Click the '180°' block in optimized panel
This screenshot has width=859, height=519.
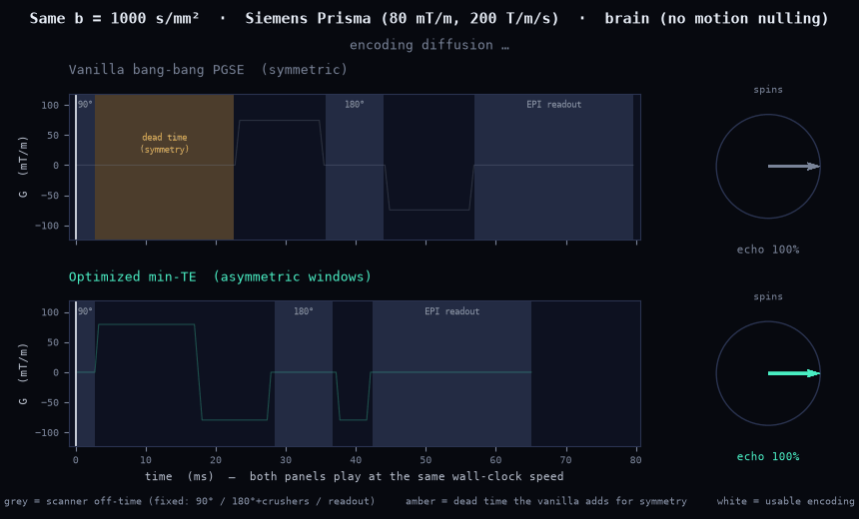304,374
